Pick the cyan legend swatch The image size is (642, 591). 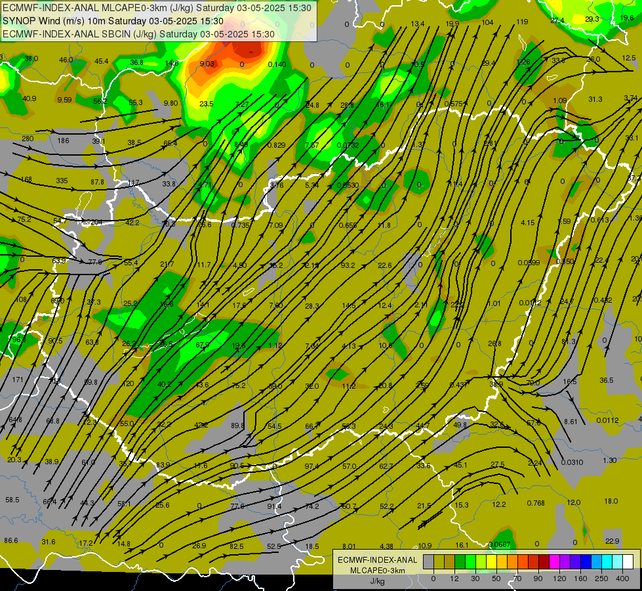point(608,561)
